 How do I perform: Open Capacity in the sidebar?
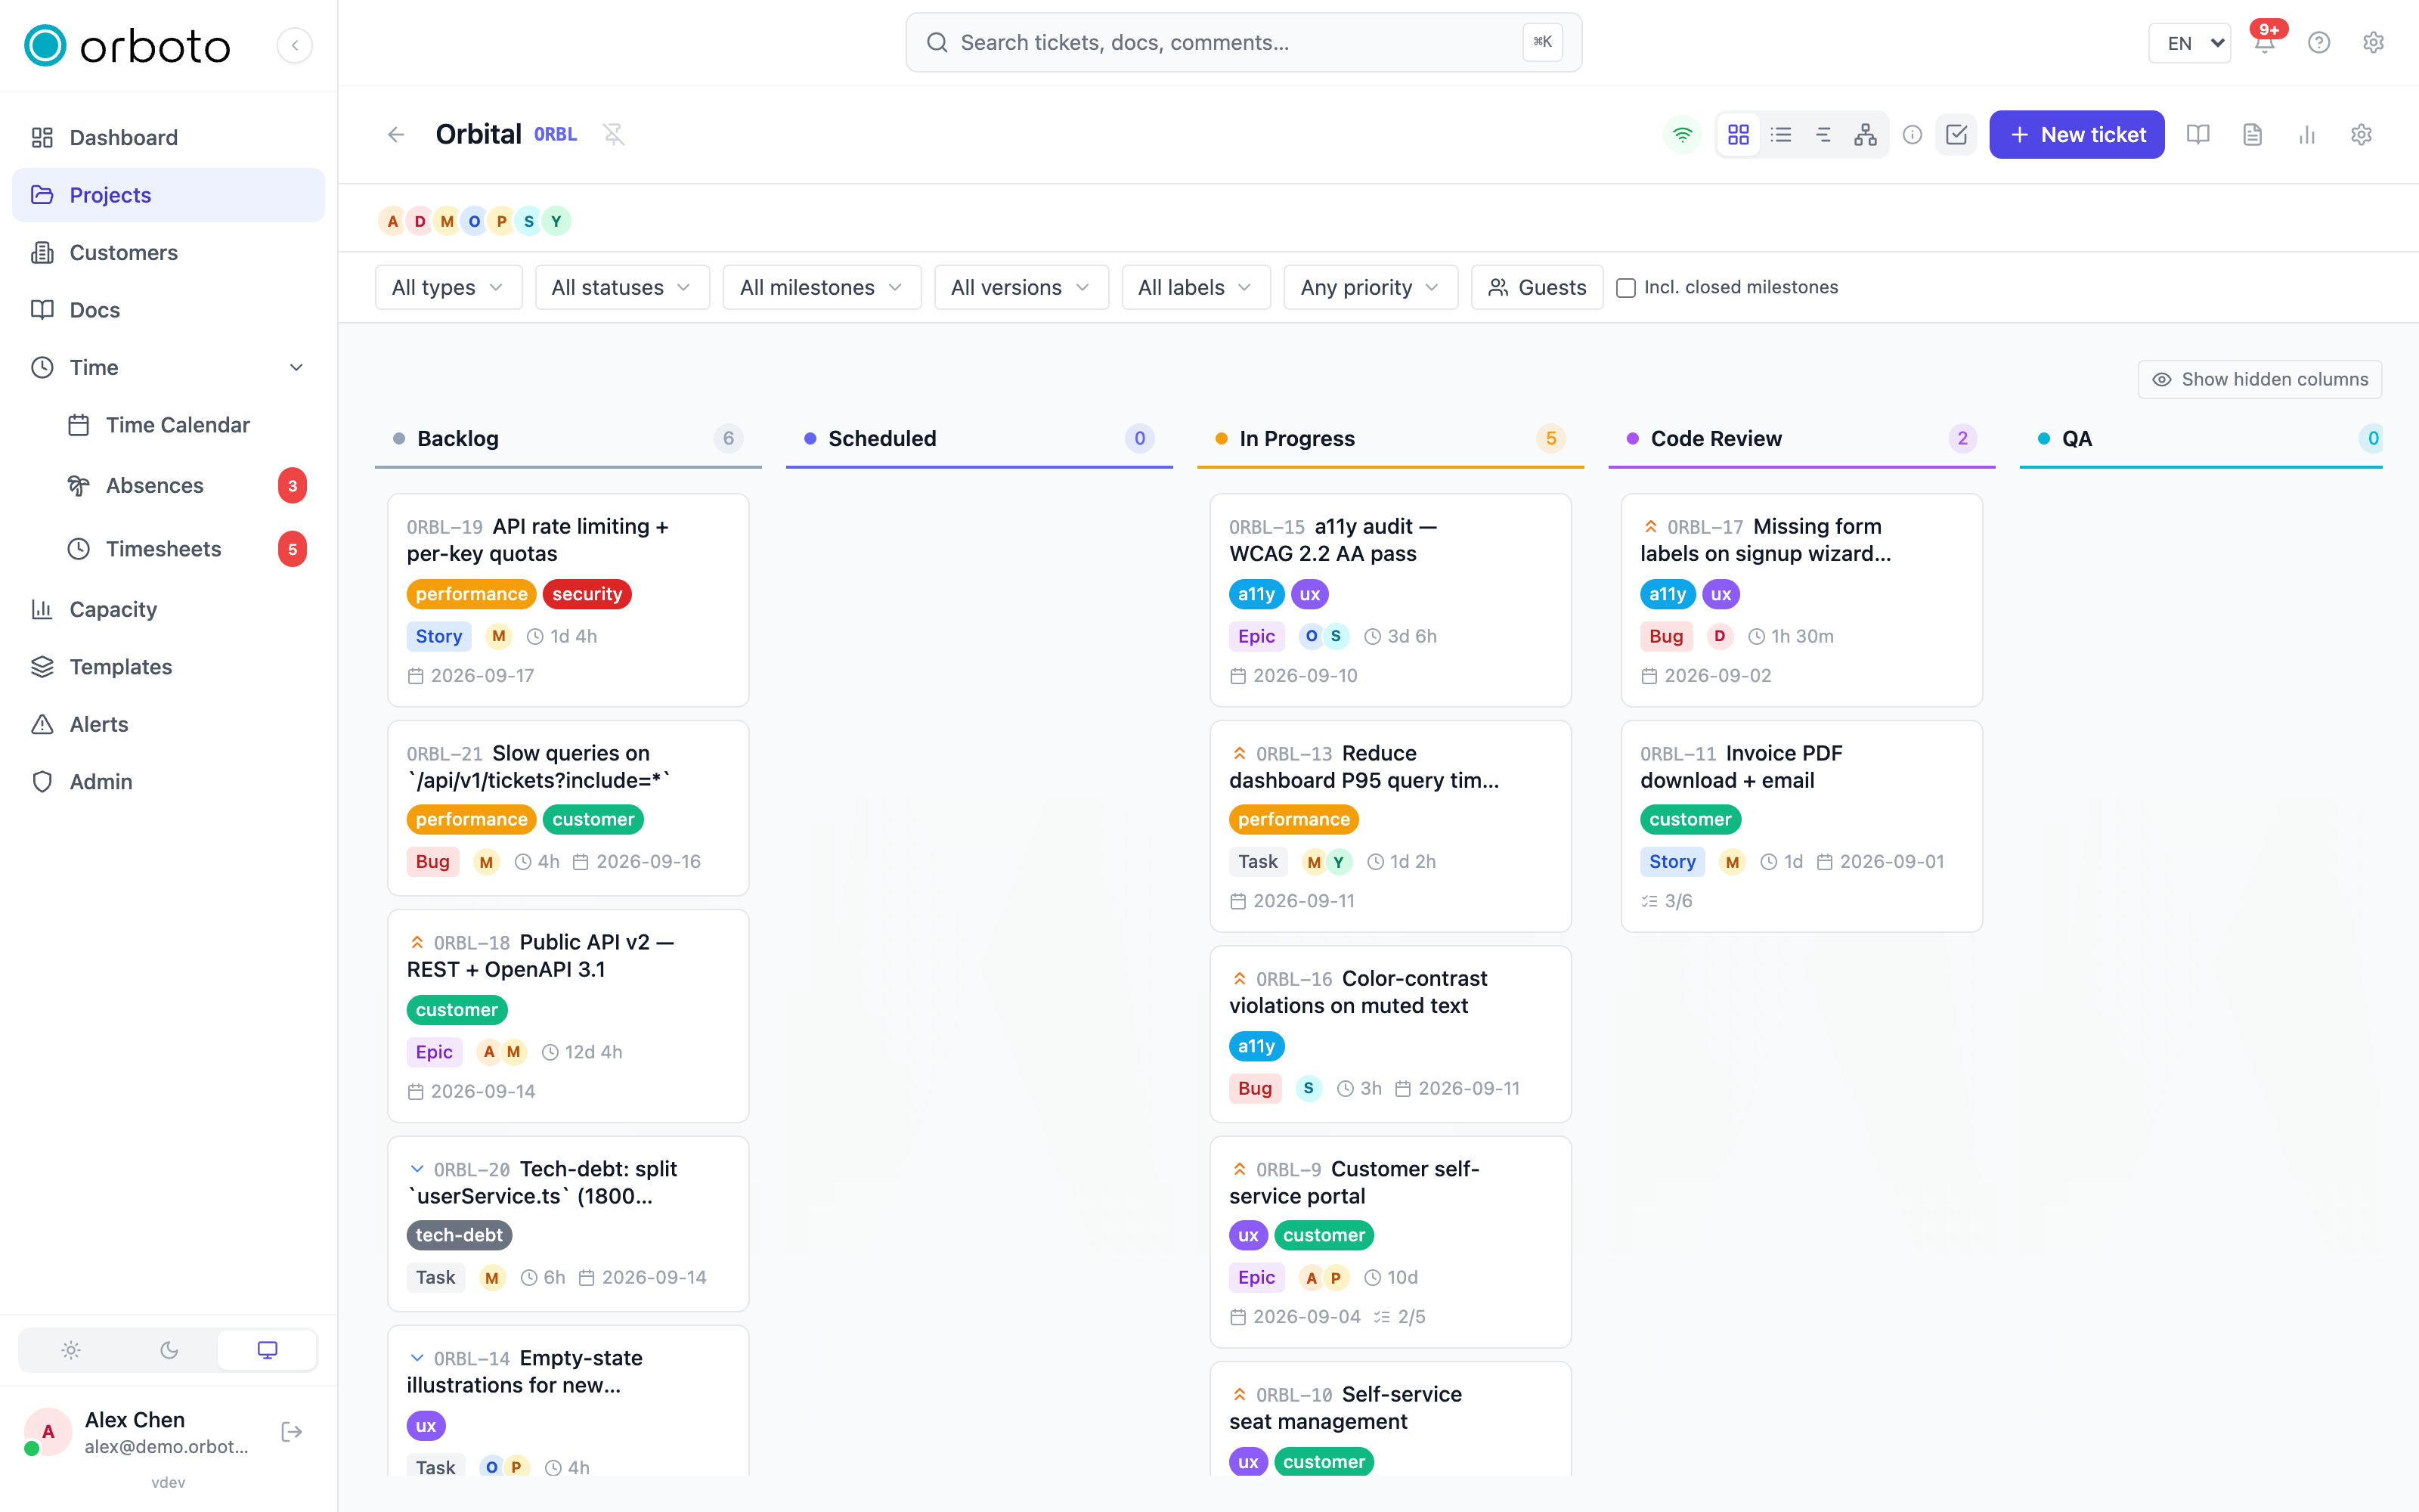(x=168, y=609)
